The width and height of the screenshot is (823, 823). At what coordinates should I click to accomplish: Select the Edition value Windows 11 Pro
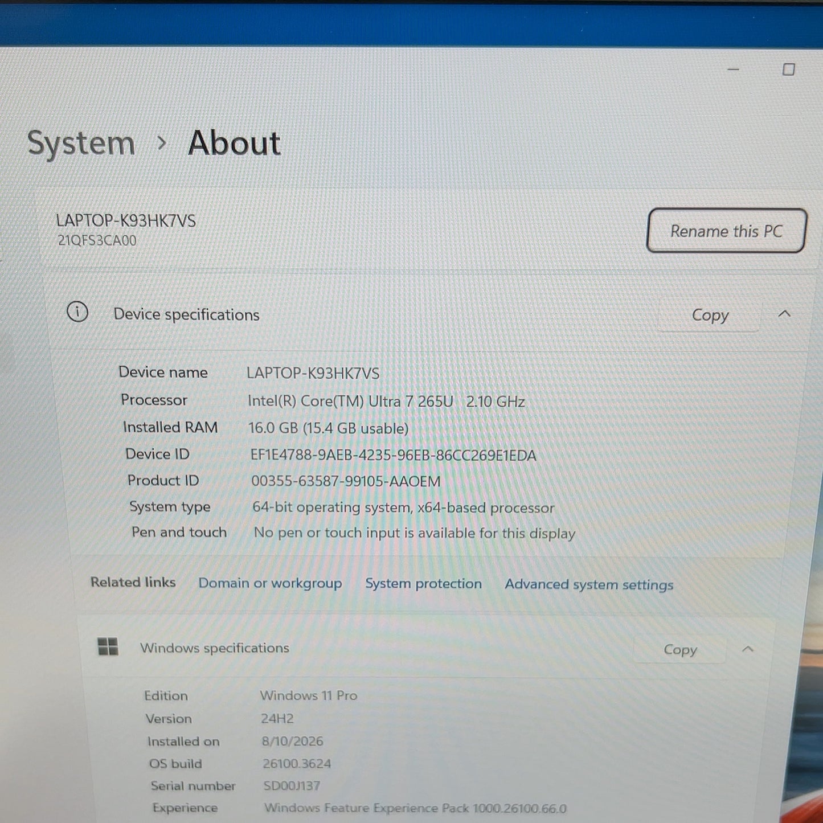pyautogui.click(x=308, y=695)
